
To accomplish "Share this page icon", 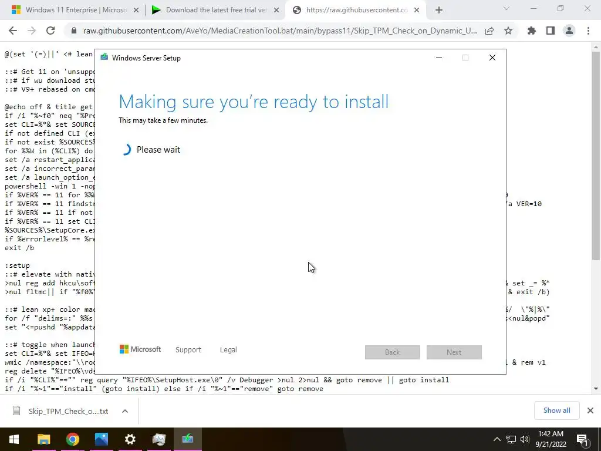I will tap(489, 31).
